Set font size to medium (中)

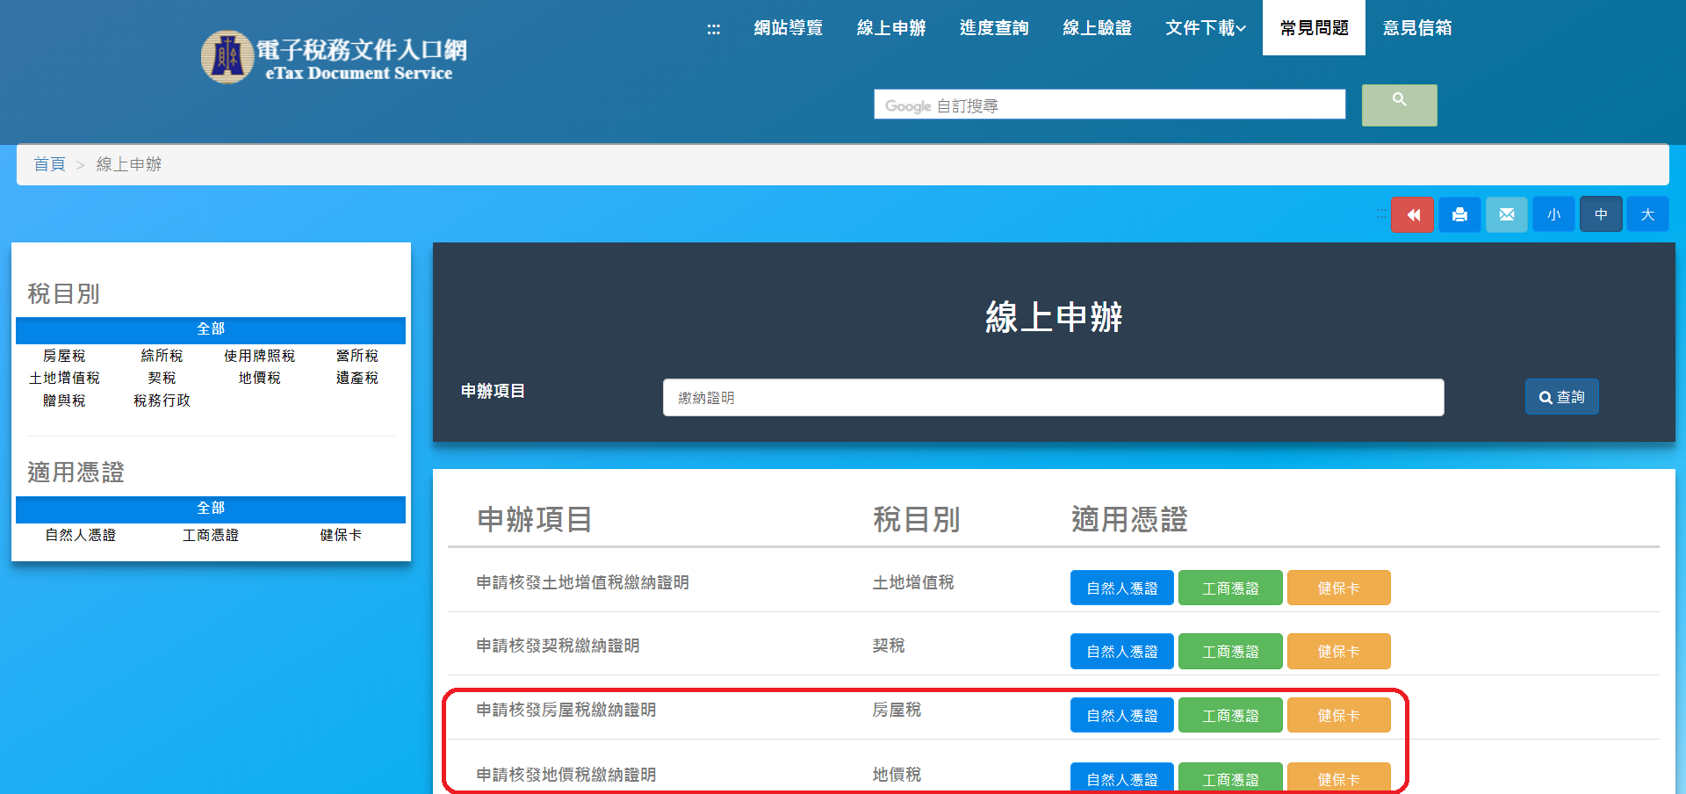coord(1601,215)
